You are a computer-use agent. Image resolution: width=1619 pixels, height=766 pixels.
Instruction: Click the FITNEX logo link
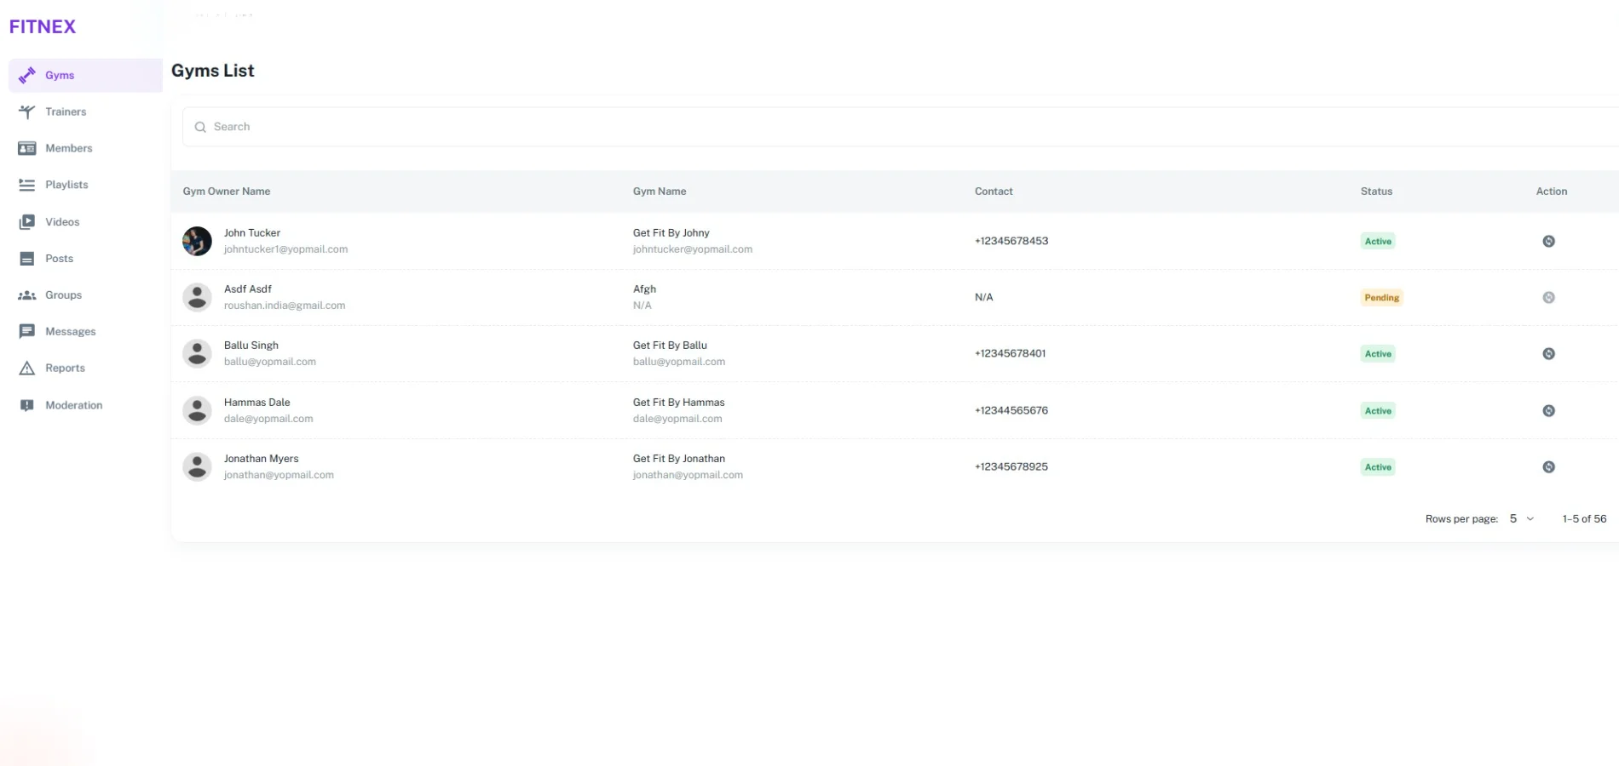point(43,26)
